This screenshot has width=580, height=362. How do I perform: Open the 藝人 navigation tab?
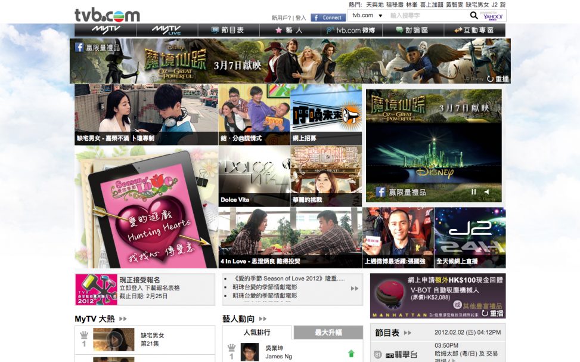click(290, 30)
